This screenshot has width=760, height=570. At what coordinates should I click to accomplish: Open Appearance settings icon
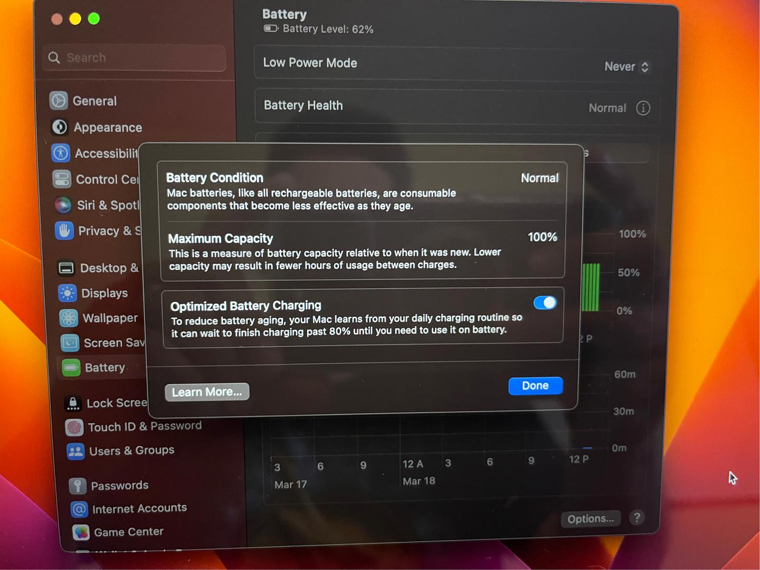click(60, 127)
